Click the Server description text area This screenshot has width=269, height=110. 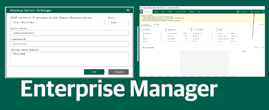coord(70,57)
